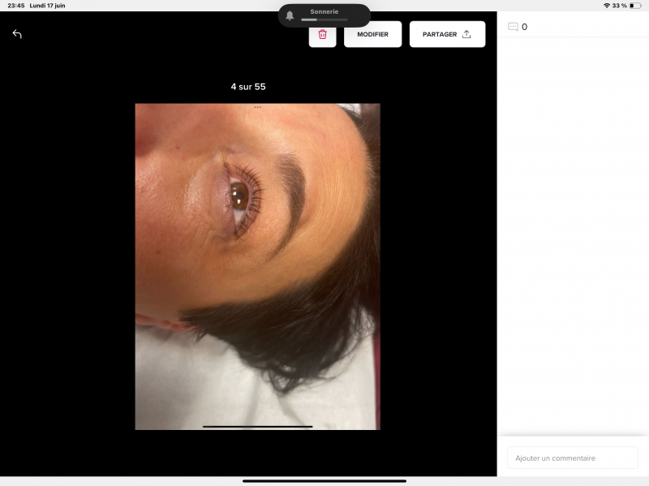Viewport: 649px width, 486px height.
Task: Adjust the Sonnerie volume slider
Action: (x=324, y=21)
